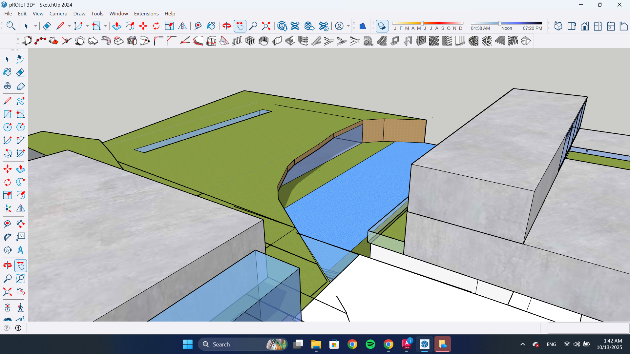Click the Zoom Extents icon in top toolbar
Screen dimensions: 630x354
point(266,26)
